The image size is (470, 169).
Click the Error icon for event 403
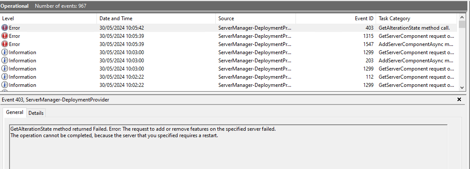[5, 28]
